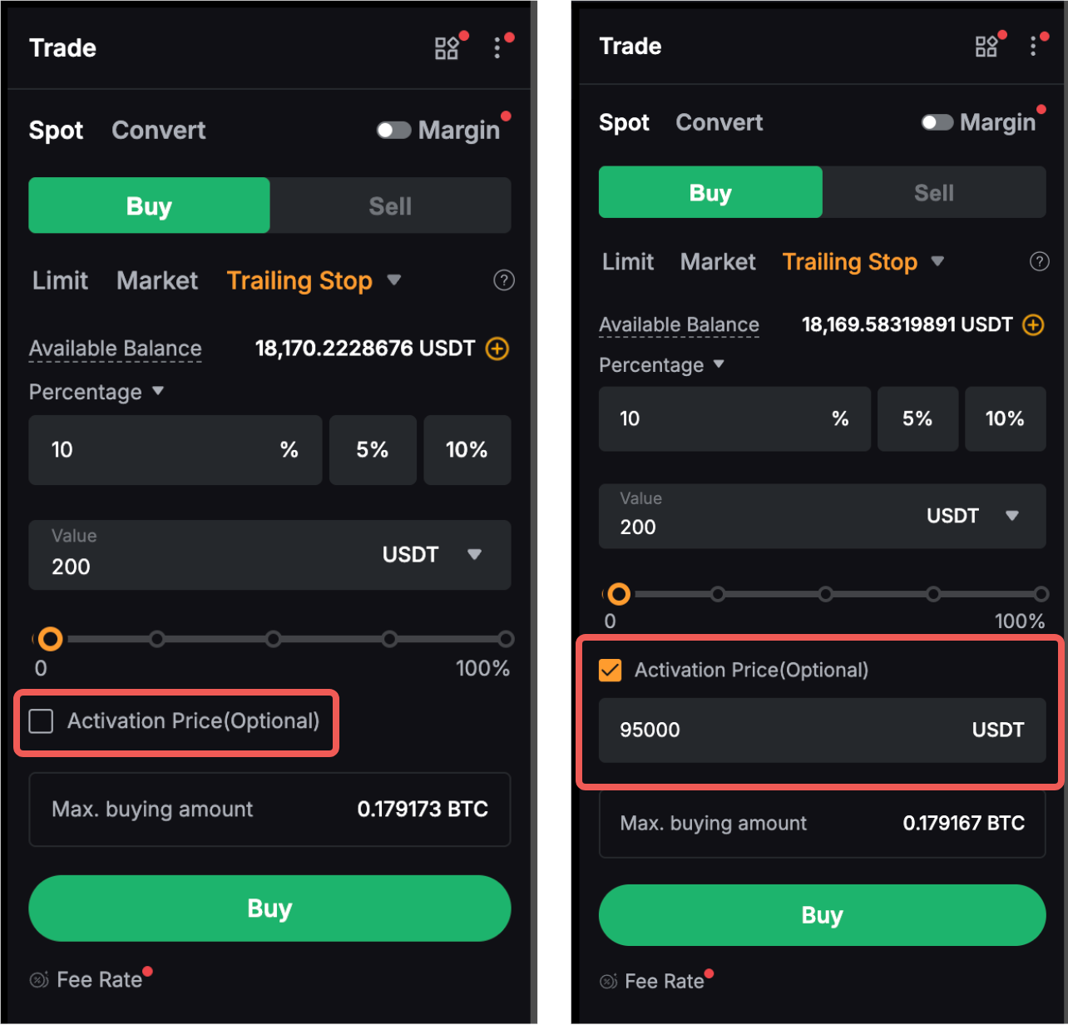Viewport: 1068px width, 1025px height.
Task: Click the Trailing Stop help icon in left panel
Action: tap(503, 280)
